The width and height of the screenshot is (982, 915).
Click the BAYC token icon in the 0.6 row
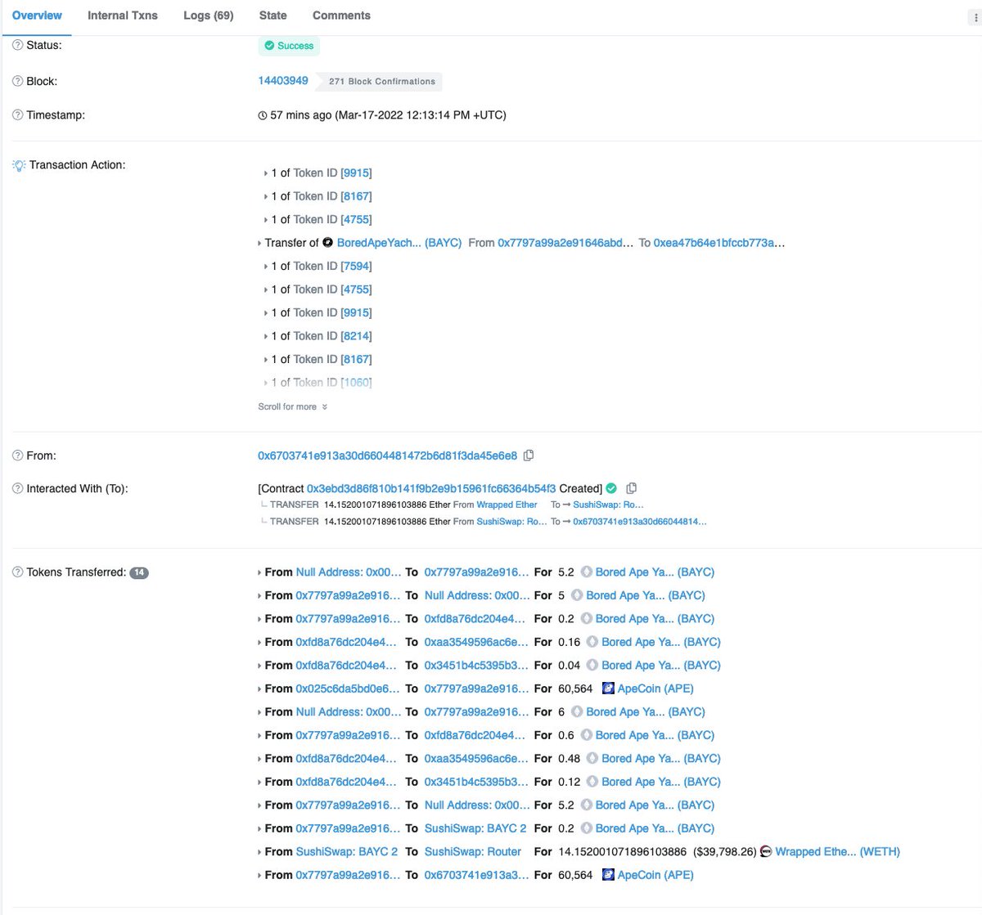point(587,736)
